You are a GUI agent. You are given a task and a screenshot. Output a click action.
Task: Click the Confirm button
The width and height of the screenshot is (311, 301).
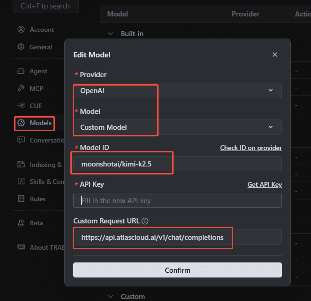coord(177,270)
